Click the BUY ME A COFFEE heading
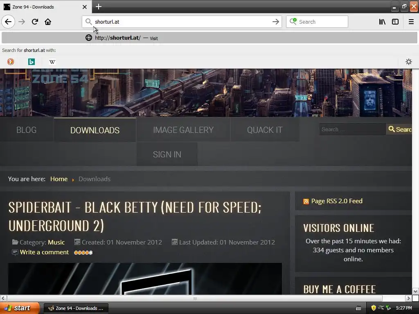 click(339, 289)
